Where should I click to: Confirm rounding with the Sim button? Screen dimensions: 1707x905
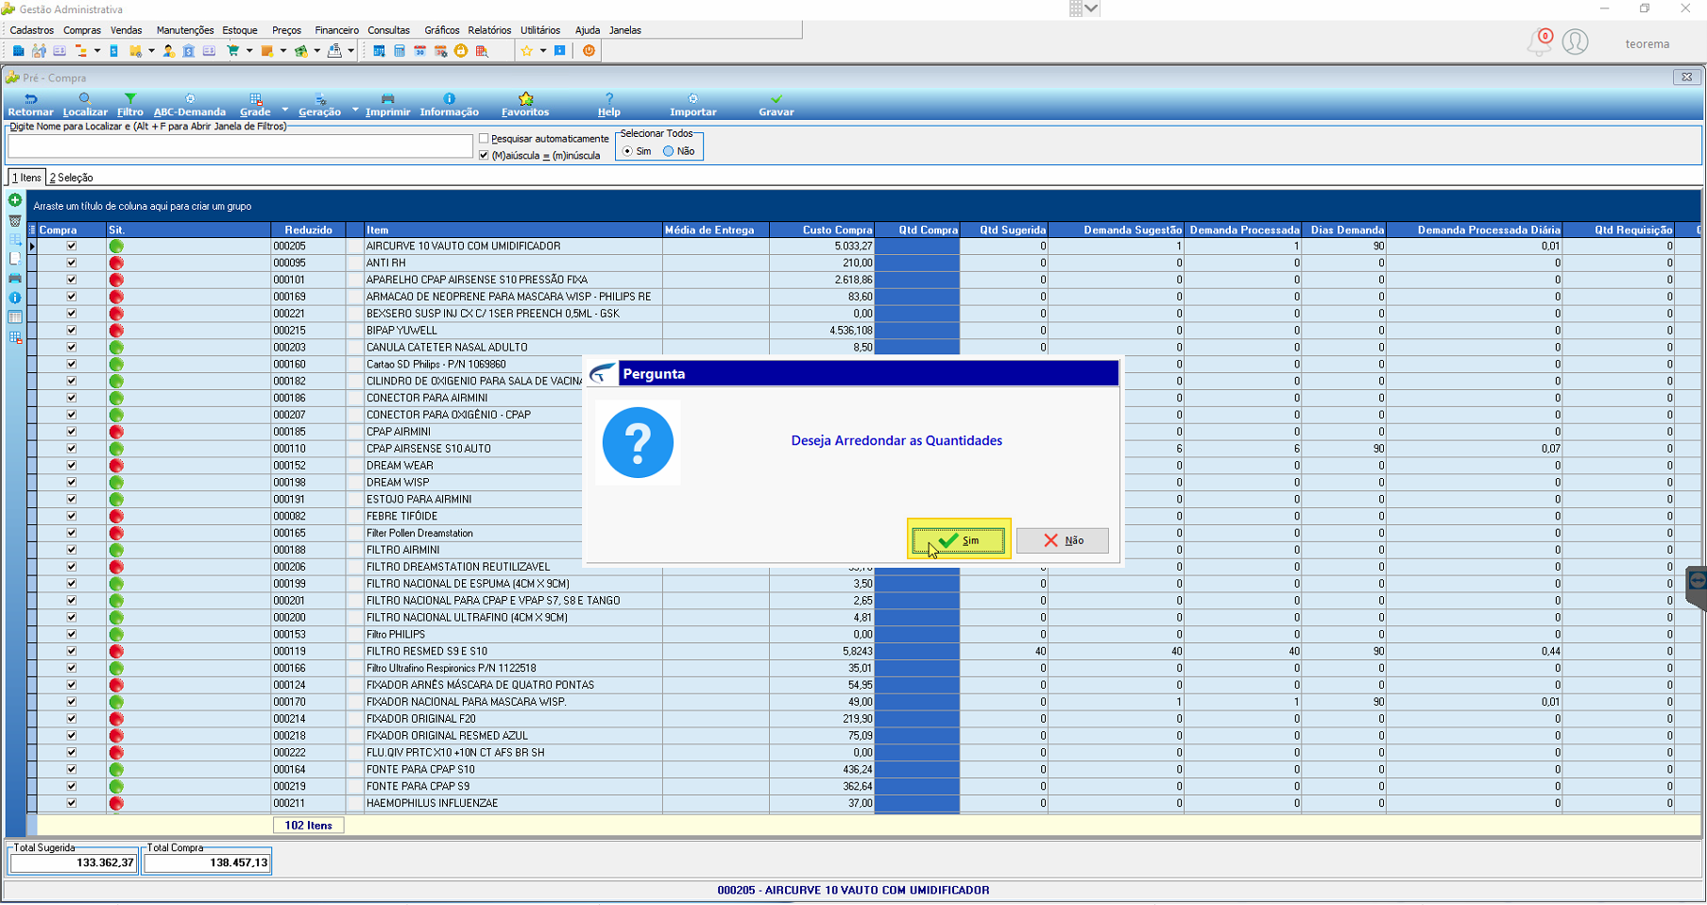(958, 540)
